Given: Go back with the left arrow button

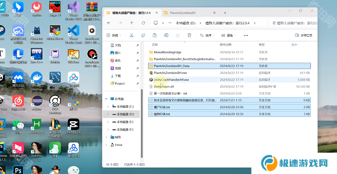Looking at the screenshot, I should coord(109,23).
